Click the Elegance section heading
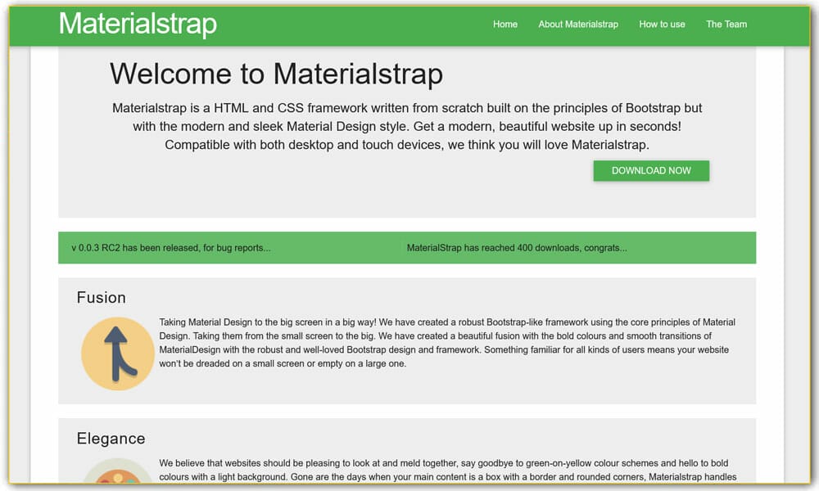This screenshot has height=491, width=819. pyautogui.click(x=111, y=438)
